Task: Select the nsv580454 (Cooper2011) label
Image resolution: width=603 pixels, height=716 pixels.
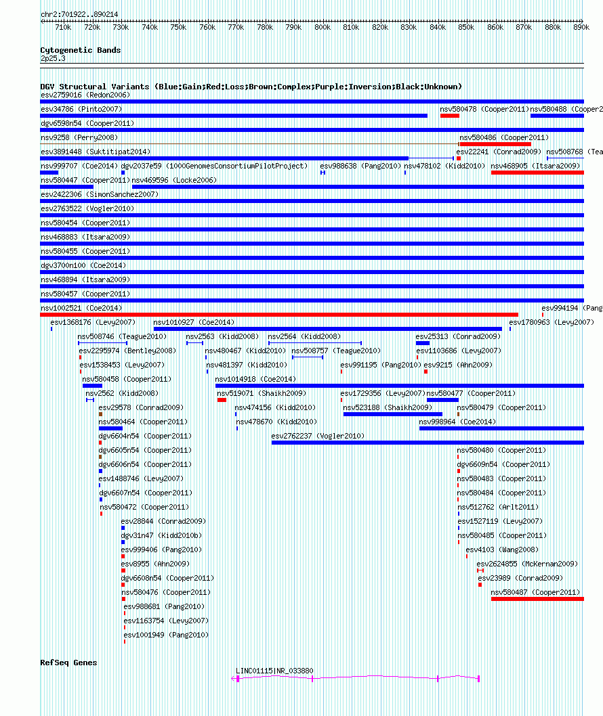Action: tap(85, 223)
